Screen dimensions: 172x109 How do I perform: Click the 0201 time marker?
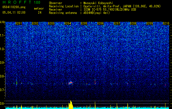point(19,23)
